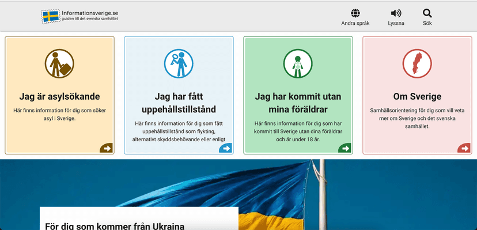
Task: Open Jag har kommit utan mina föräldrar
Action: (x=298, y=103)
